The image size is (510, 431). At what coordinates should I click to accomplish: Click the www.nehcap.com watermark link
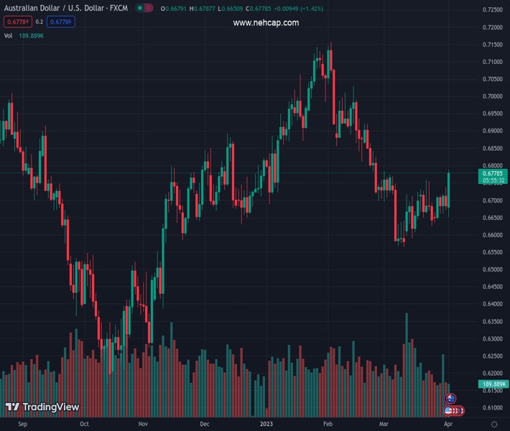[x=266, y=23]
